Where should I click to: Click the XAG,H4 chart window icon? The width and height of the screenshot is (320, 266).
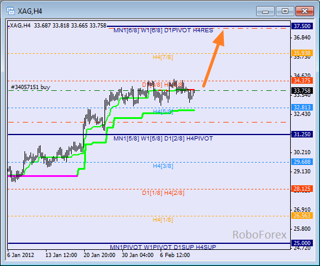coord(10,11)
